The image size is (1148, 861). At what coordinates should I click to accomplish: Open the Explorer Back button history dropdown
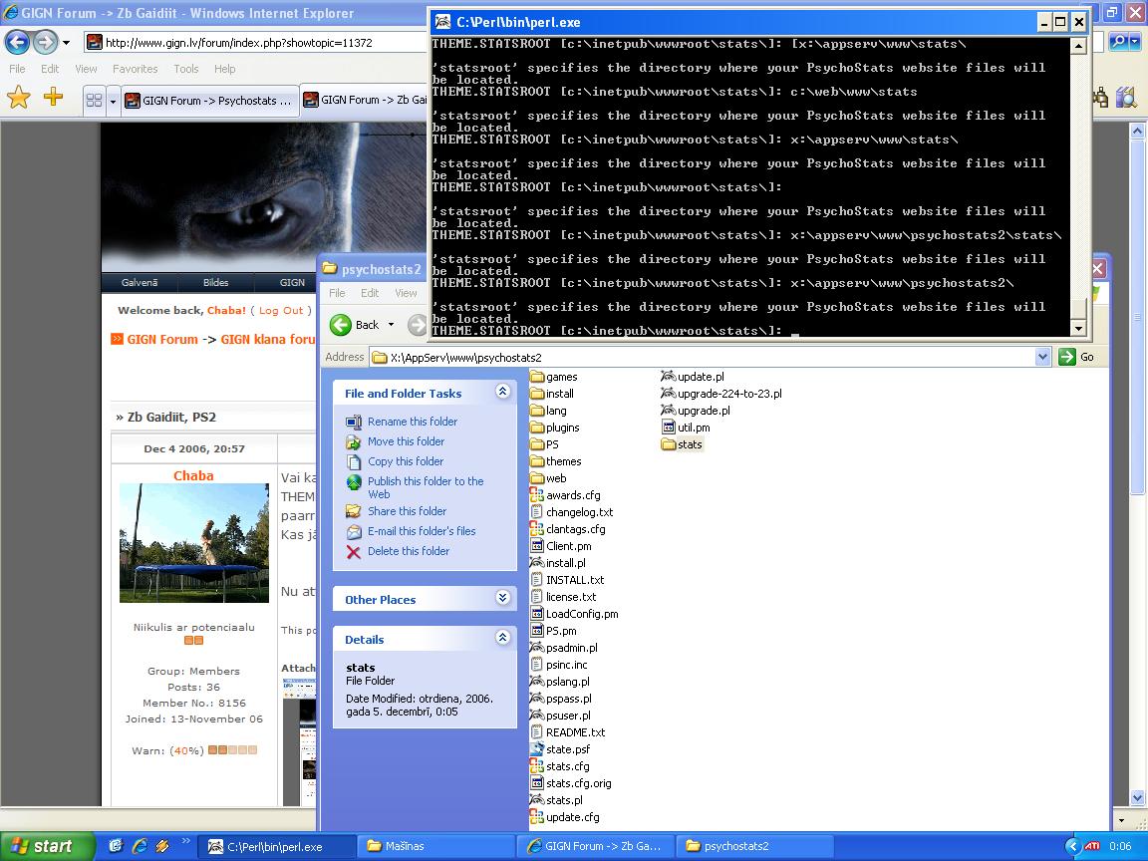coord(391,324)
